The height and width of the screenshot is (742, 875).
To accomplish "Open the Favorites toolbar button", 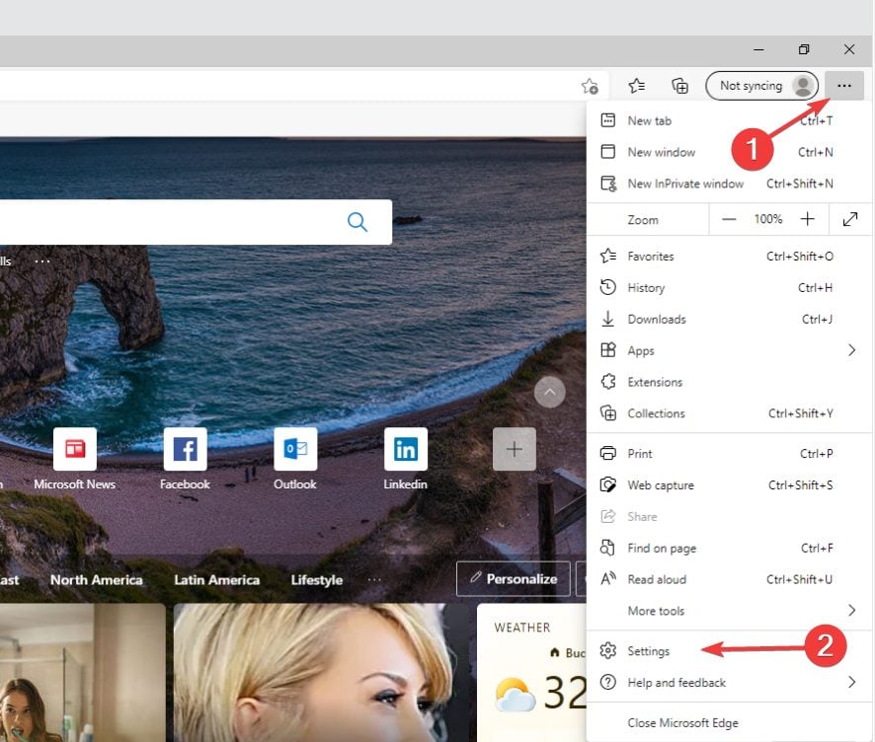I will click(637, 86).
